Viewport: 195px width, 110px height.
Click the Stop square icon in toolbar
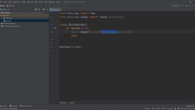(x=193, y=6)
